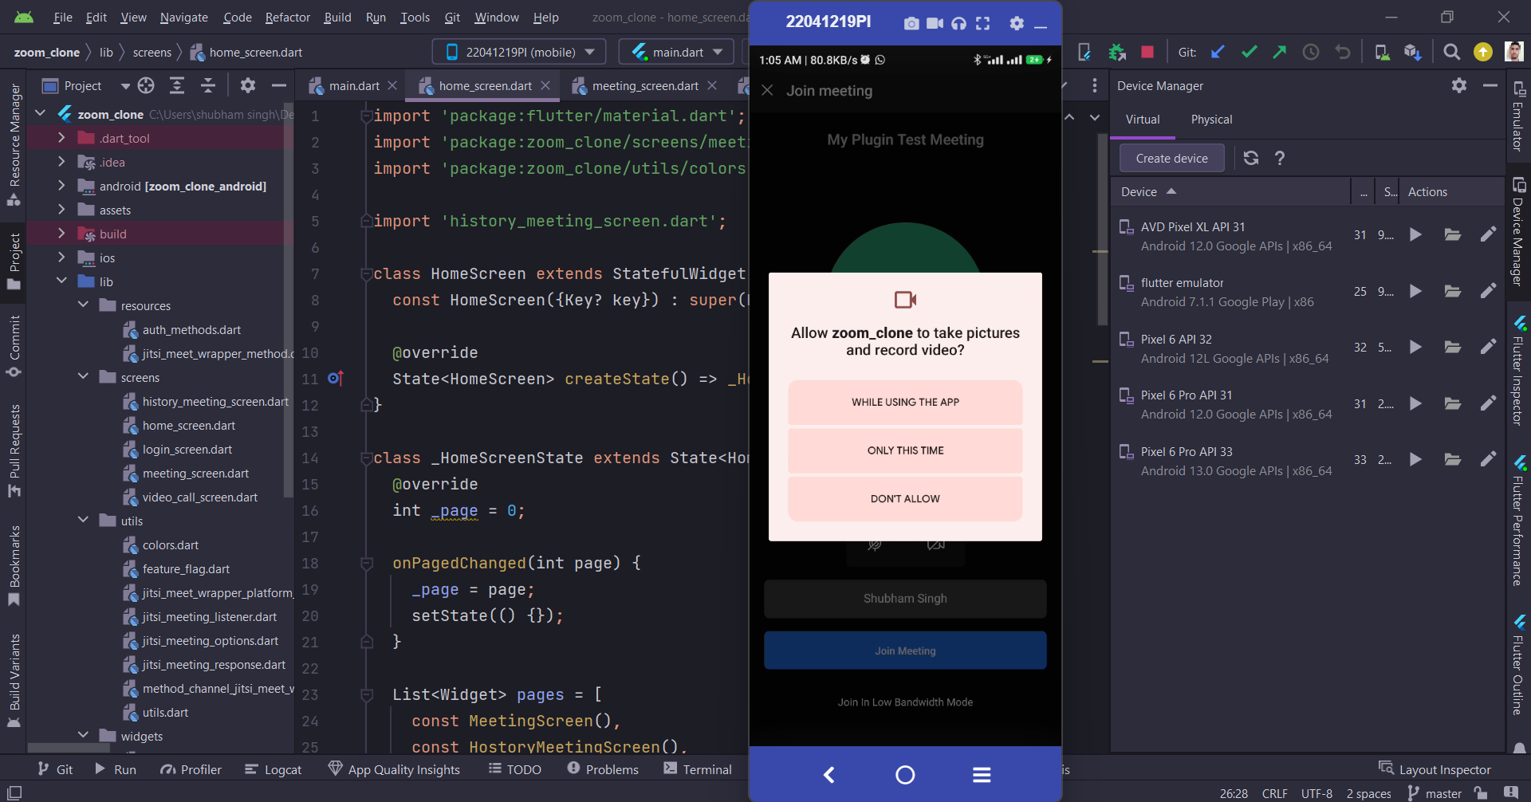Screen dimensions: 1531x802
Task: Click the yellow IDE update arrow icon
Action: 1483,52
